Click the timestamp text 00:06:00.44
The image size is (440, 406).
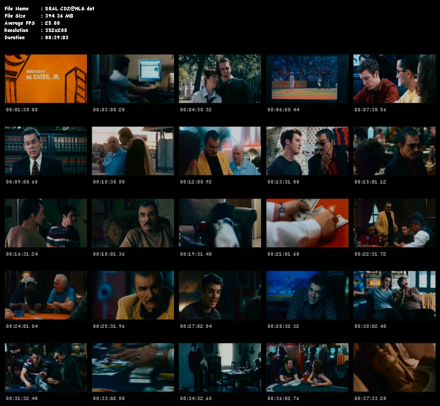coord(284,110)
